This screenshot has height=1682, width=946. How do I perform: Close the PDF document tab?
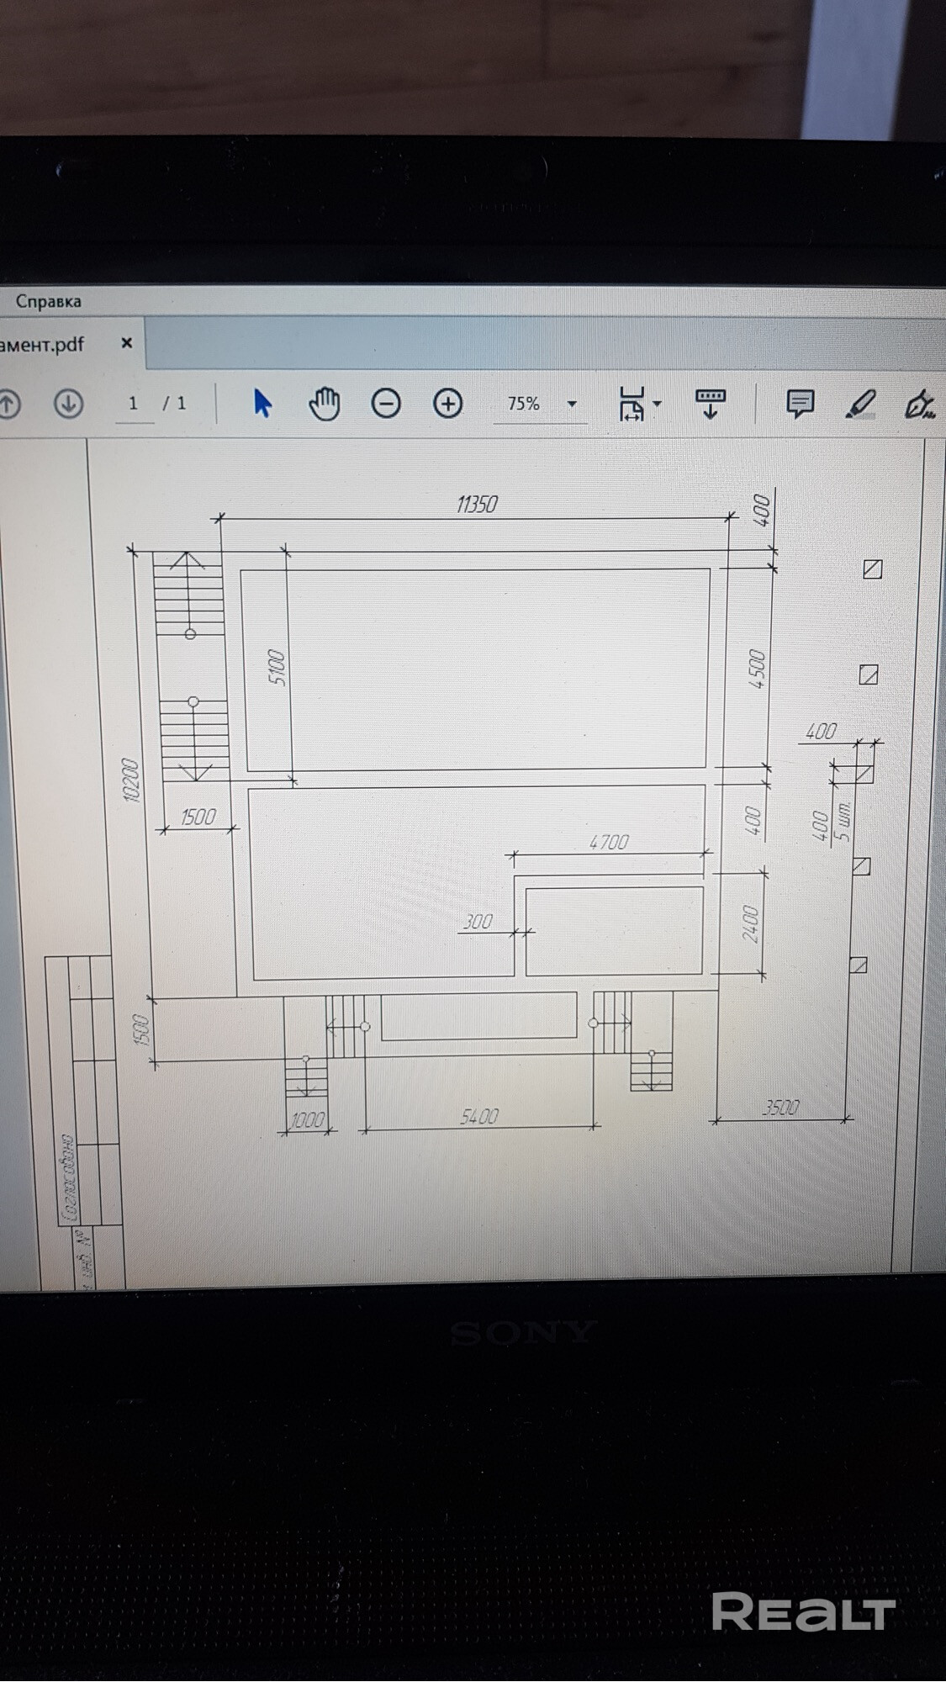click(x=127, y=343)
